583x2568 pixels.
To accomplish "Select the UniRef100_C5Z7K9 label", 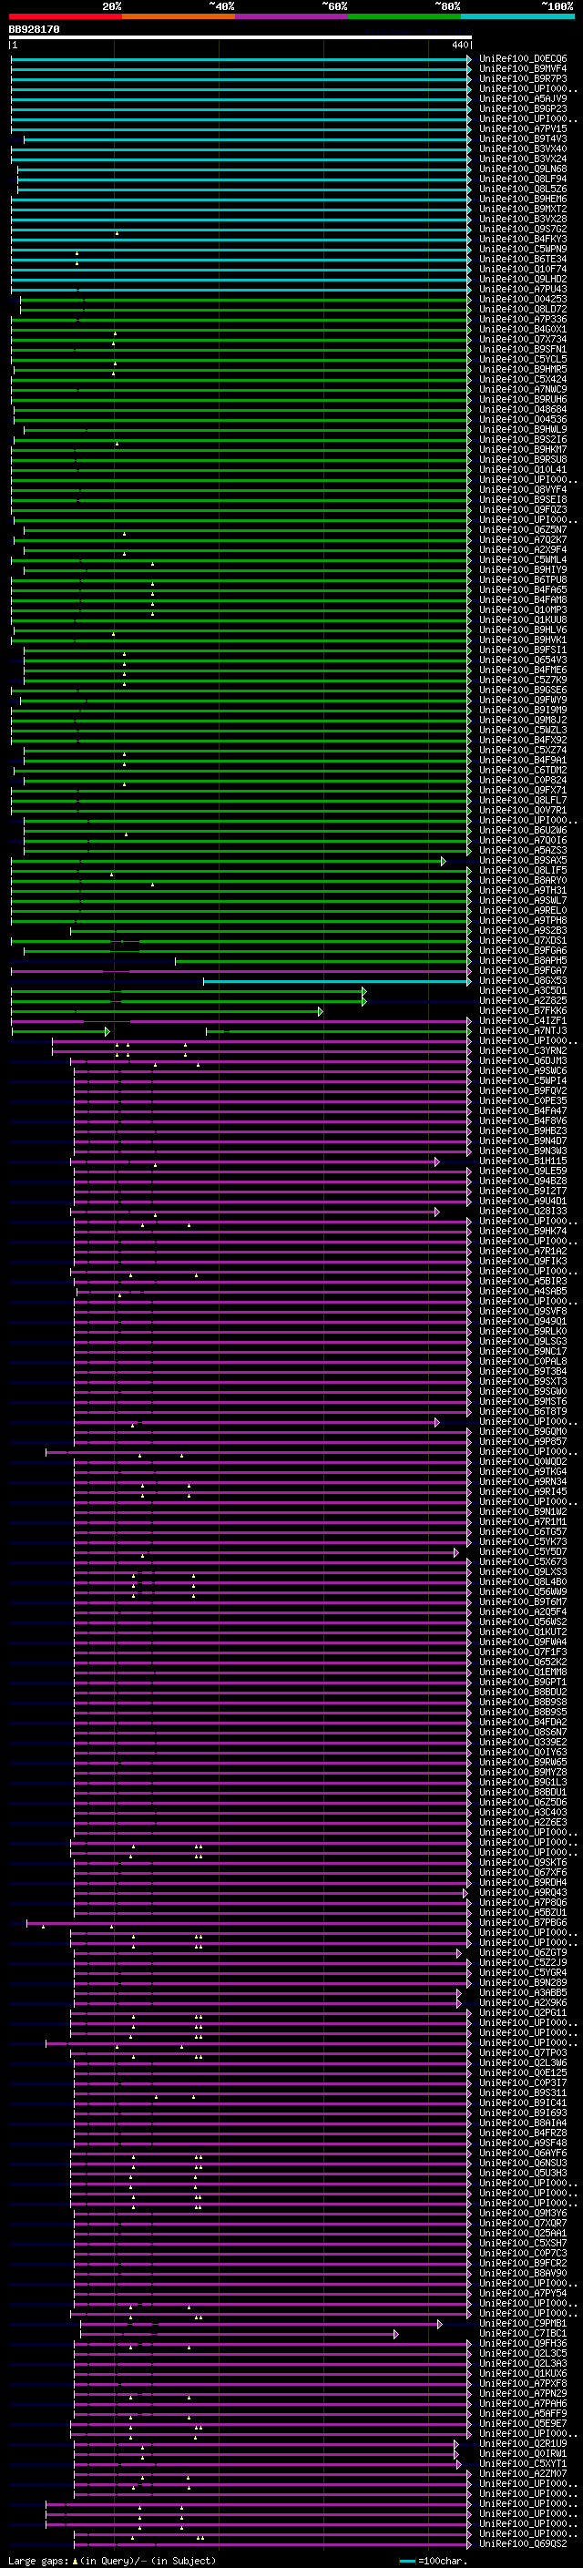I will click(523, 680).
